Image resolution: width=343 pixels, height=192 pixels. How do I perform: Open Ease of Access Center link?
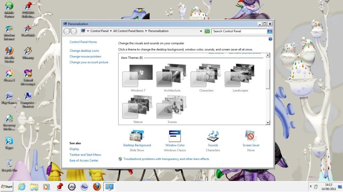84,160
